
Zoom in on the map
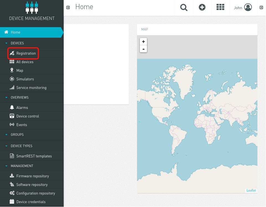pyautogui.click(x=143, y=42)
